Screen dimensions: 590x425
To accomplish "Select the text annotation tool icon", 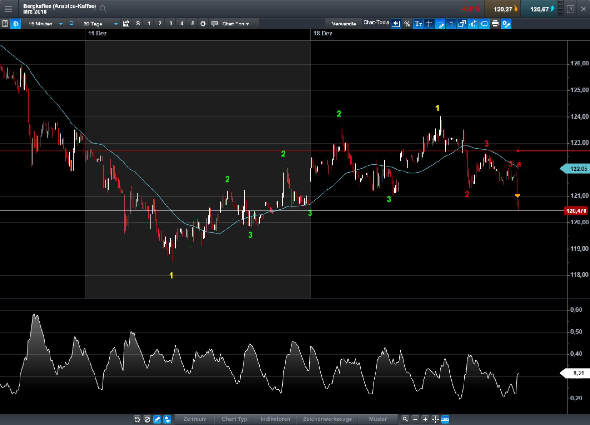I will (418, 24).
